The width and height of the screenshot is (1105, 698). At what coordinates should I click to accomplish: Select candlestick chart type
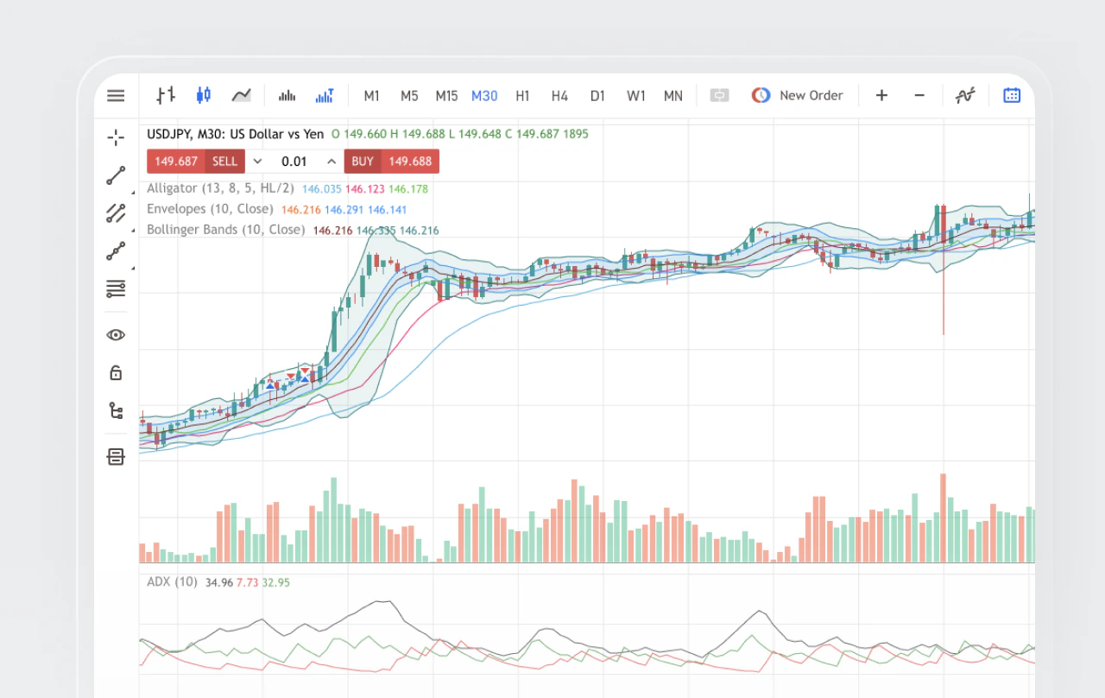(203, 95)
